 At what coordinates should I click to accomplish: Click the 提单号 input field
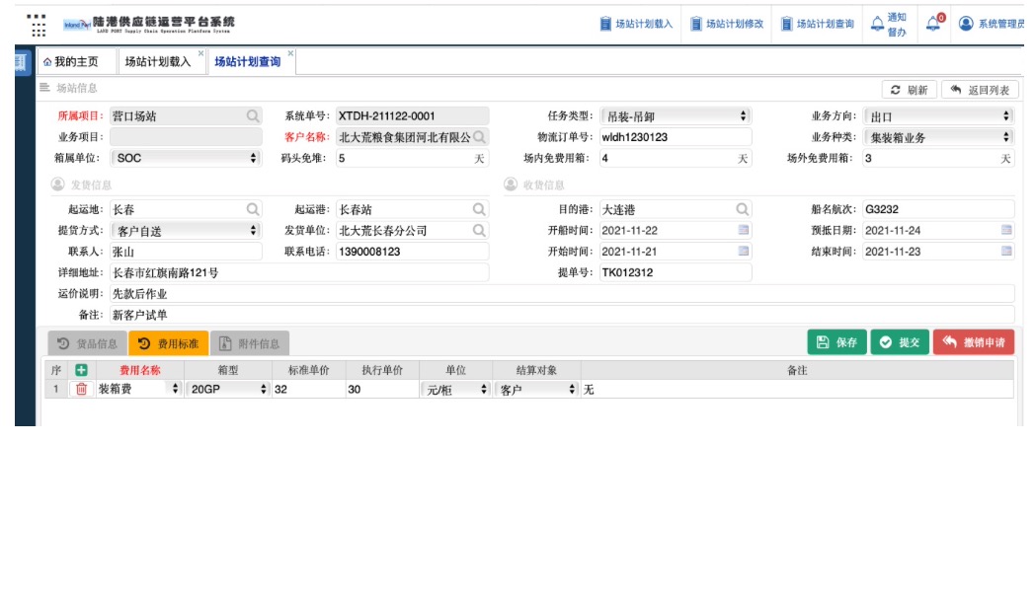pyautogui.click(x=675, y=273)
